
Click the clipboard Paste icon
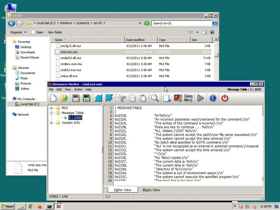[143, 98]
